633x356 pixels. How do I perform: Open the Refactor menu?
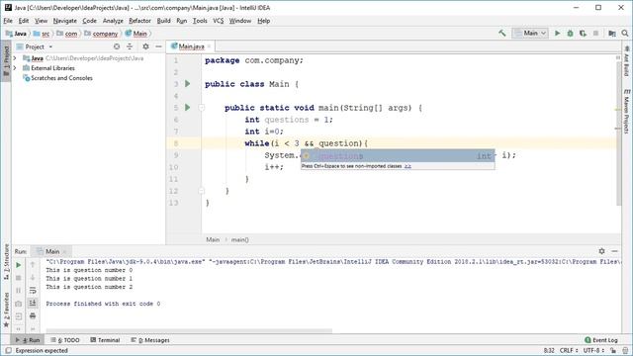[x=139, y=21]
